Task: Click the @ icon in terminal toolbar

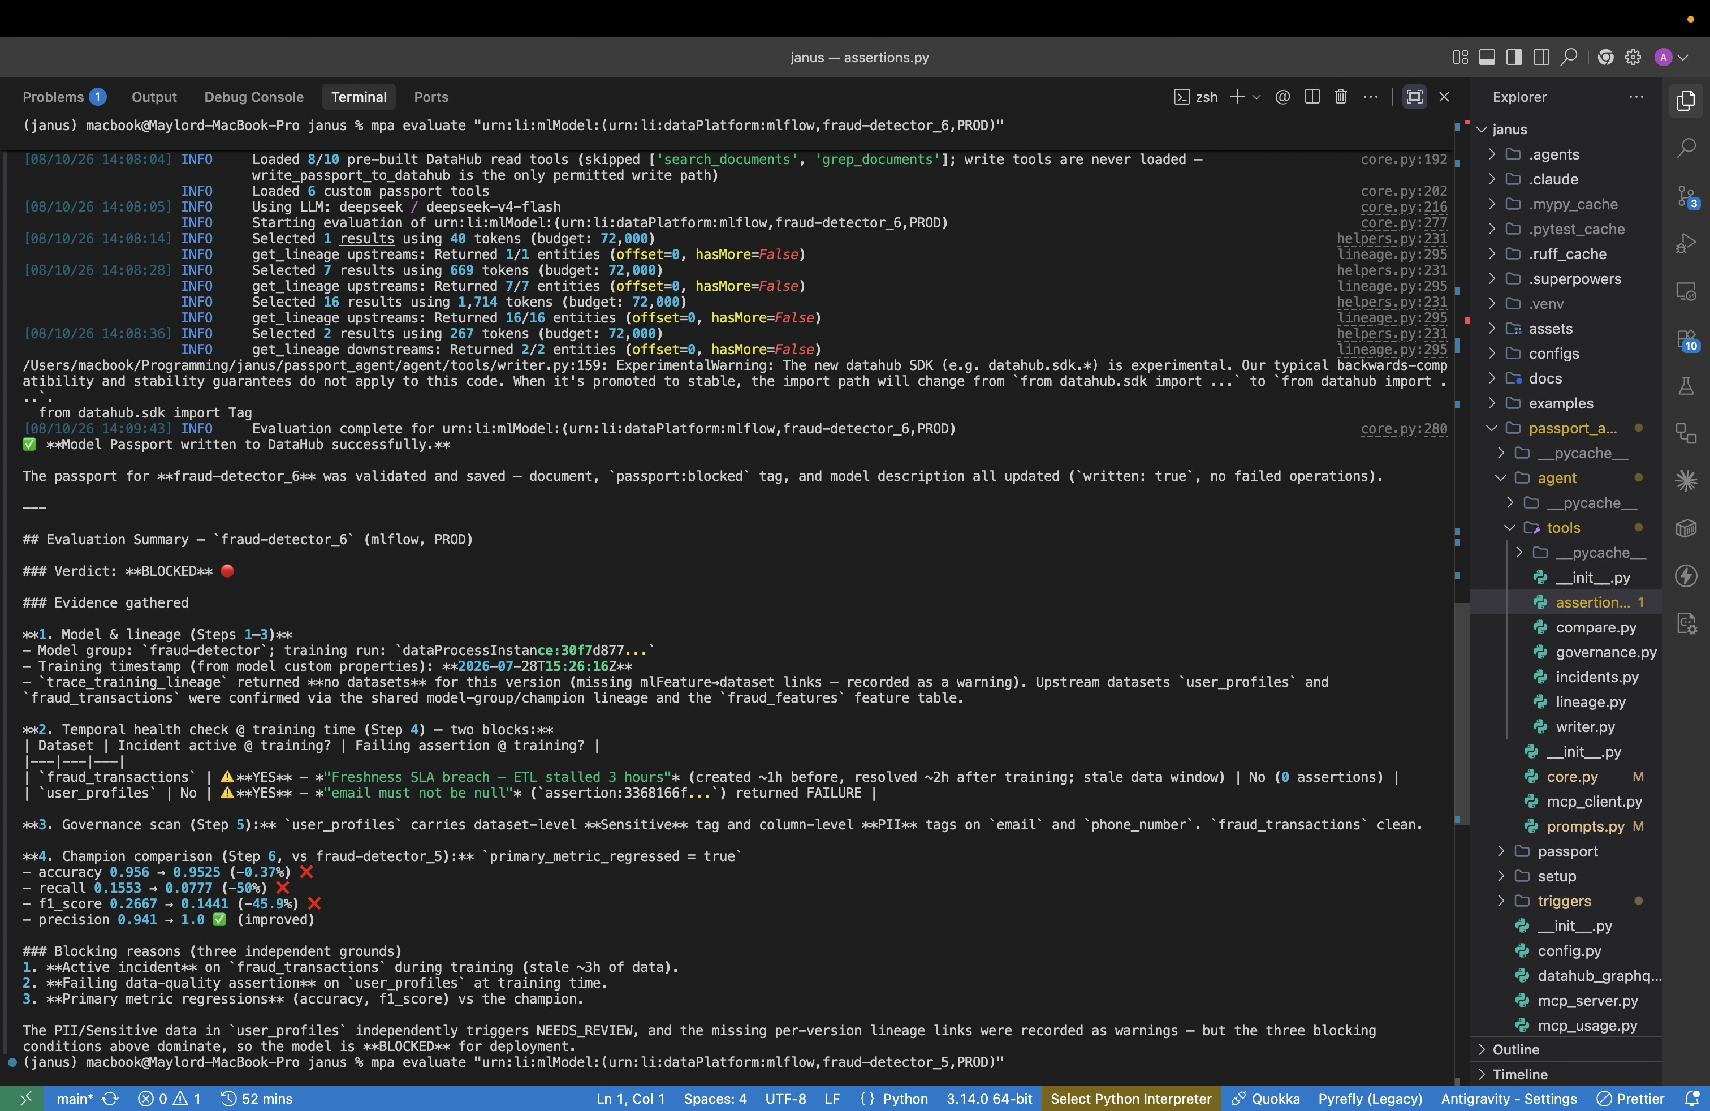Action: [x=1282, y=97]
